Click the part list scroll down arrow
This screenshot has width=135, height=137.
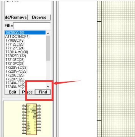48,86
